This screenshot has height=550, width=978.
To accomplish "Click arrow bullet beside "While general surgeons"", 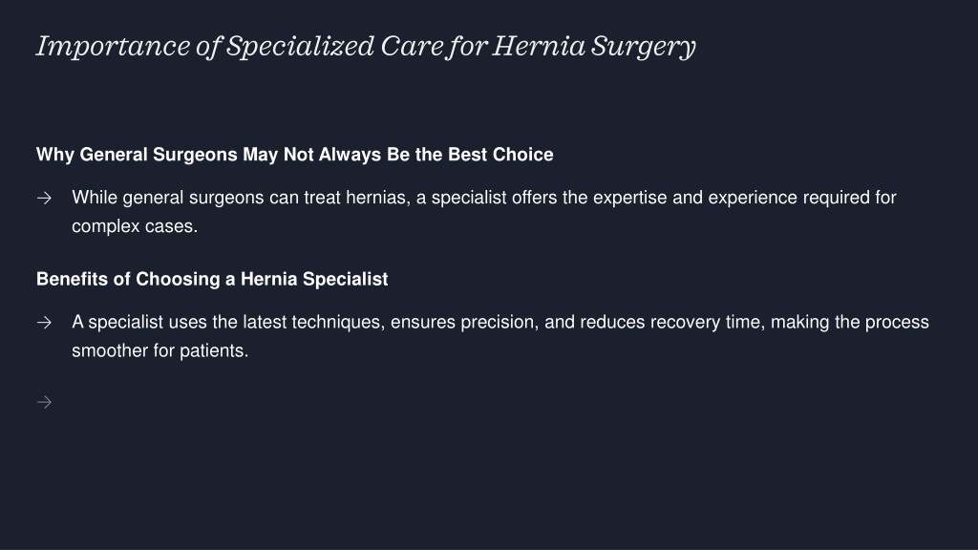I will [x=44, y=199].
